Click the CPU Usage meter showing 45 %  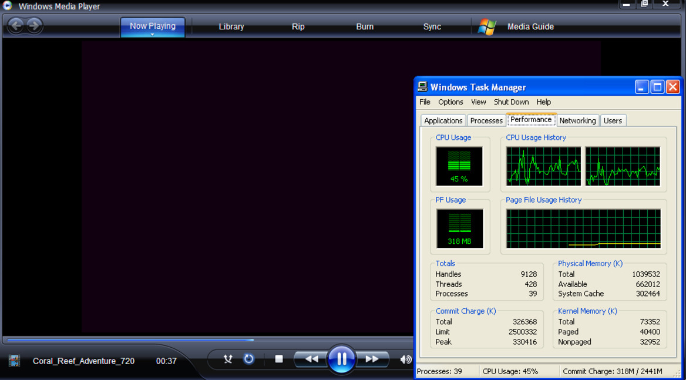pos(459,166)
